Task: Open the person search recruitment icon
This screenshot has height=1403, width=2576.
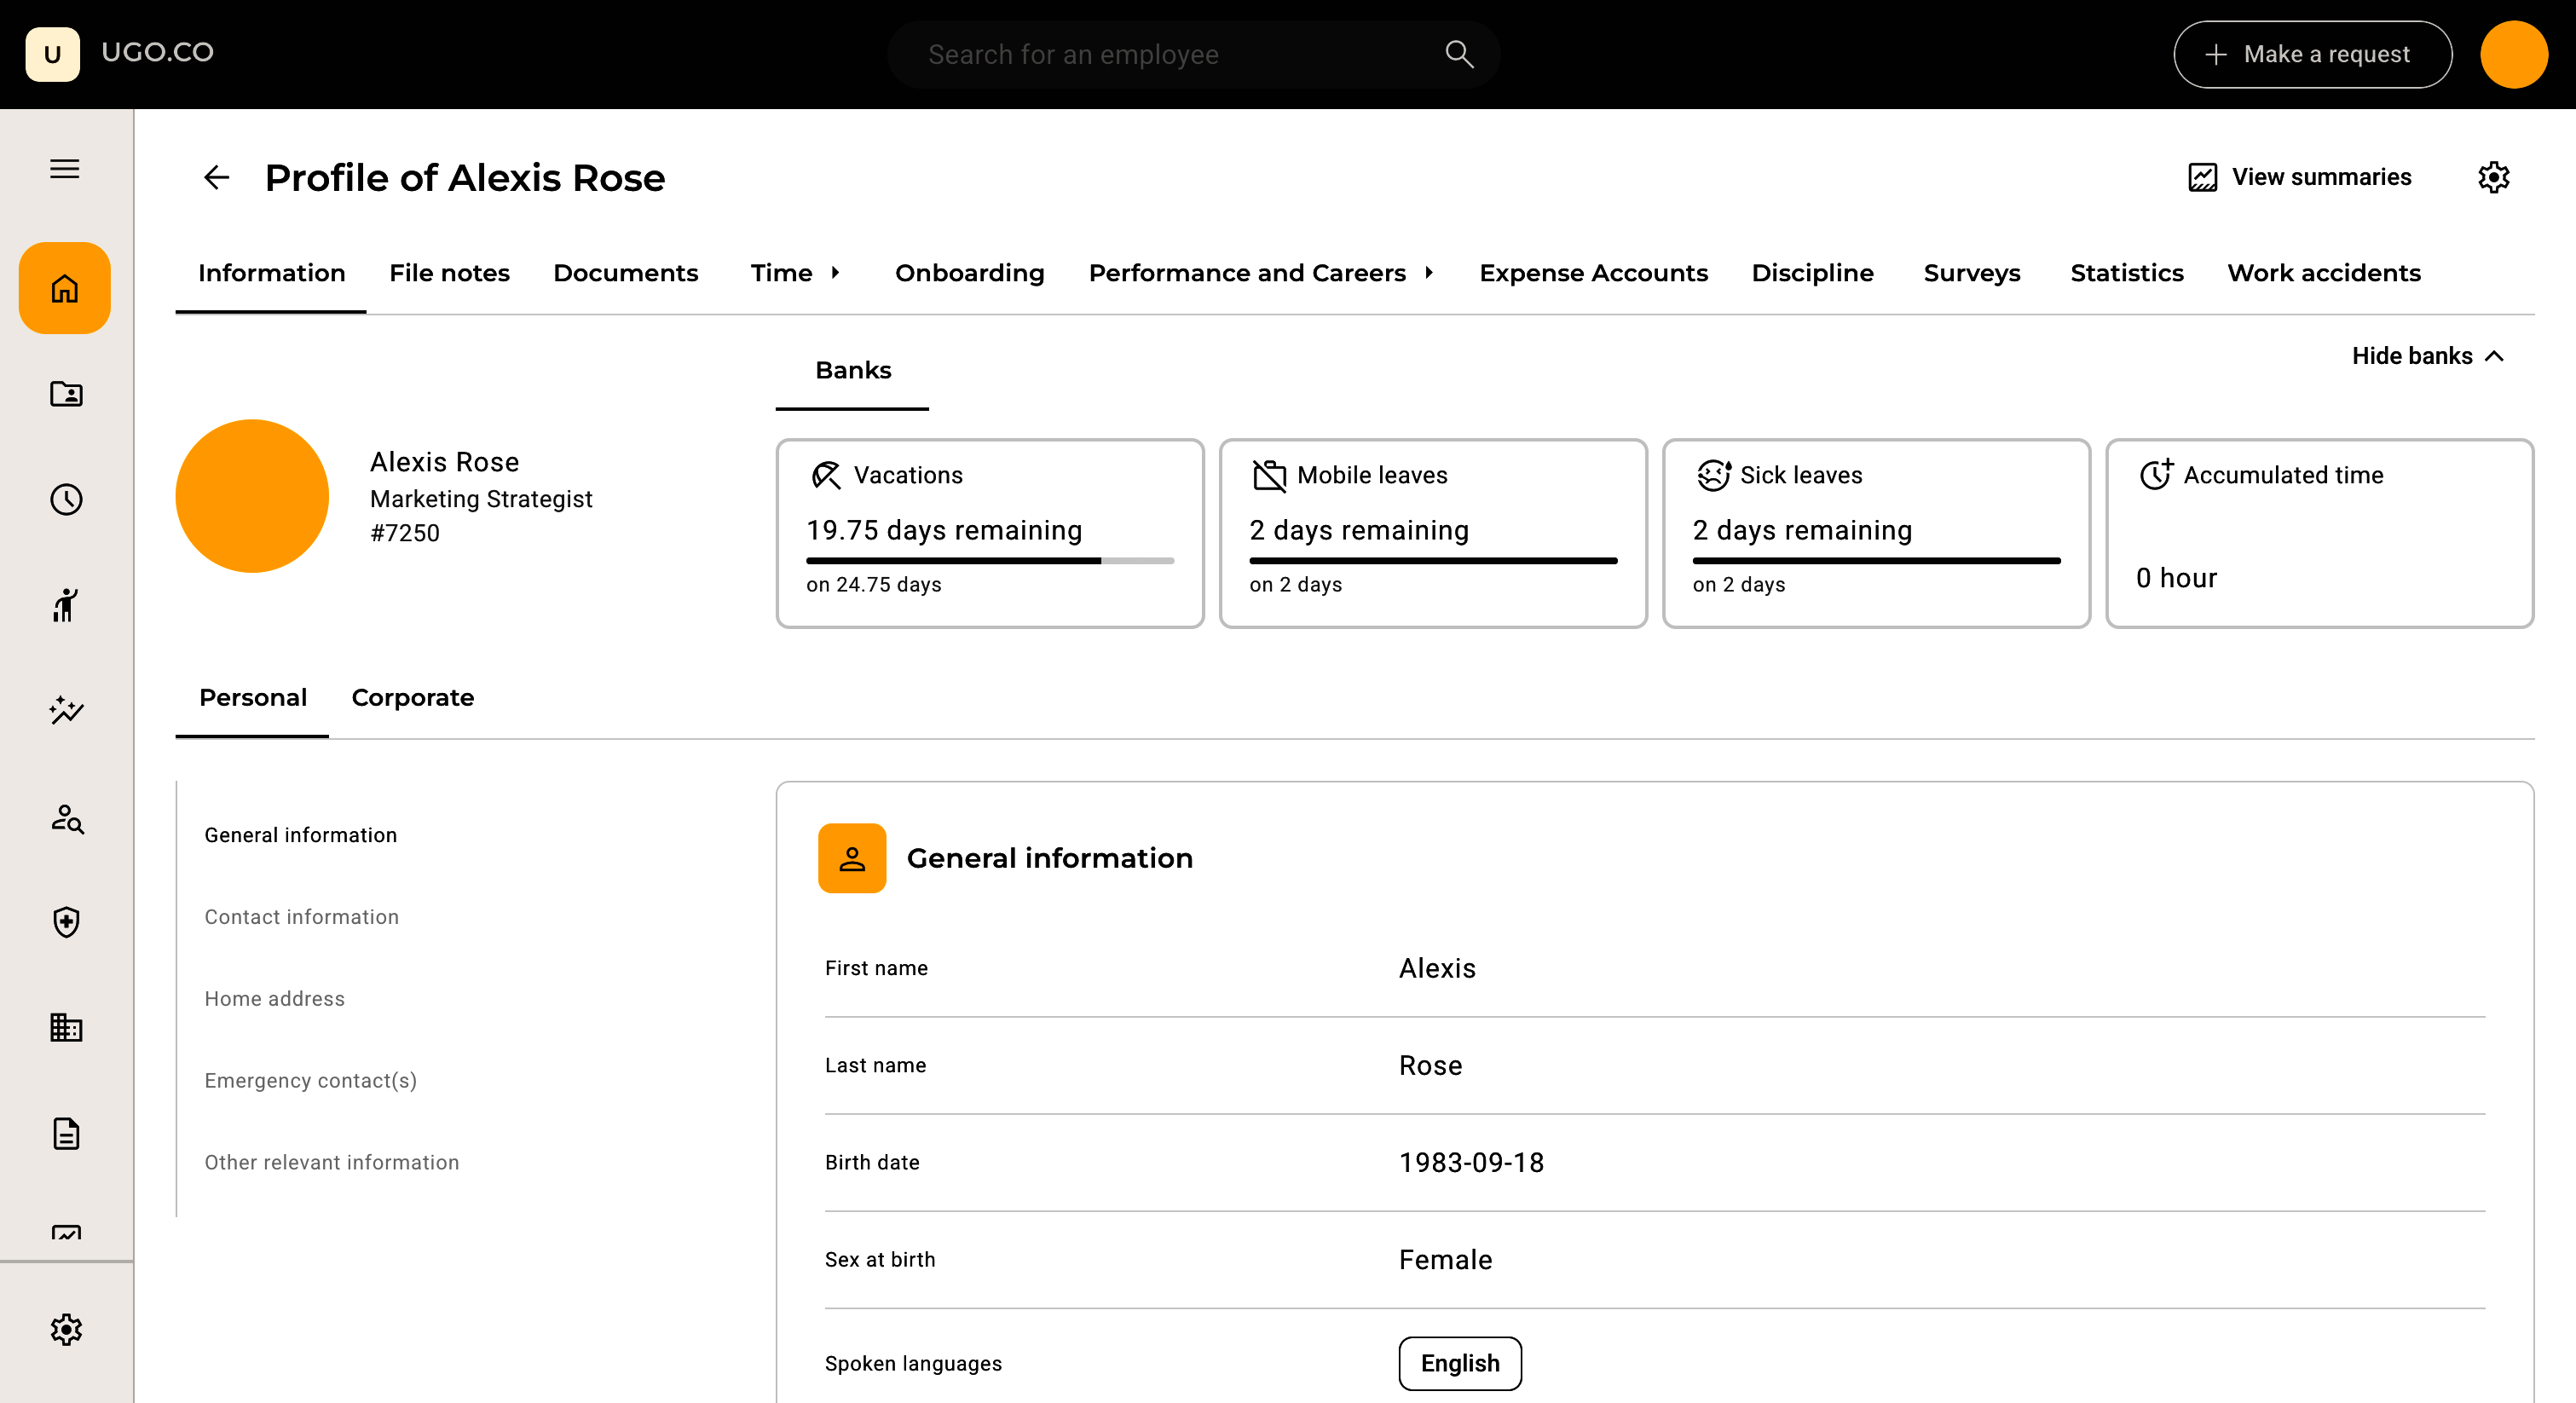Action: point(66,819)
